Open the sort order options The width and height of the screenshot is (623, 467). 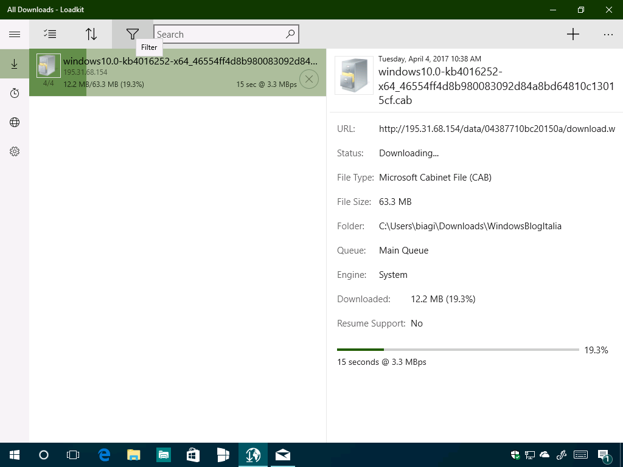pos(91,34)
